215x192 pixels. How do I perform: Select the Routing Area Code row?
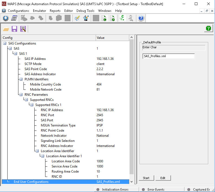tap(65, 171)
